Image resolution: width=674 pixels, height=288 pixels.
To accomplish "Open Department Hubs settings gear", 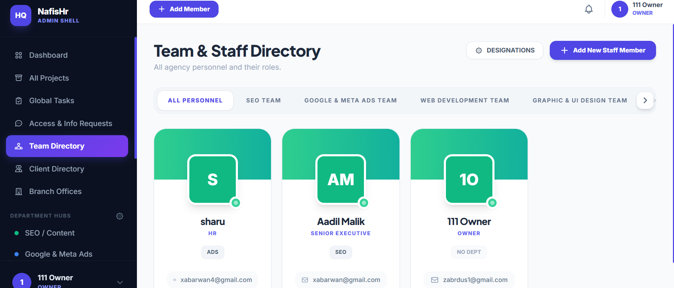I will pyautogui.click(x=120, y=216).
